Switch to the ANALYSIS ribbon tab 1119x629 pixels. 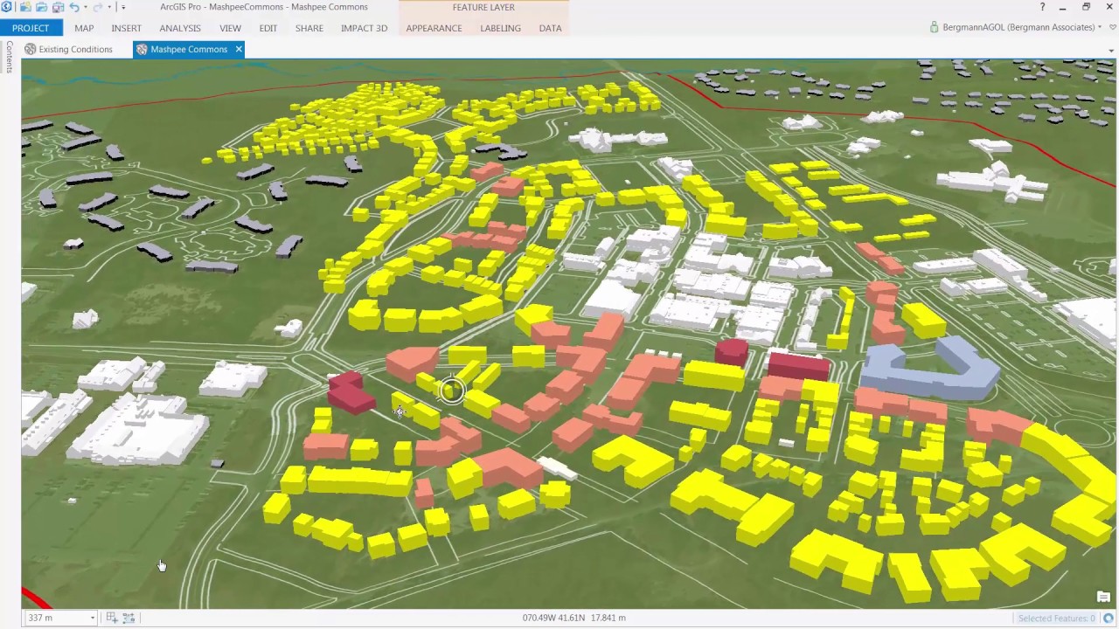180,28
